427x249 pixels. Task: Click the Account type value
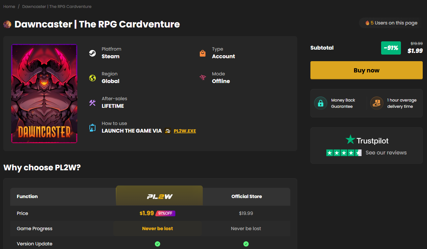pyautogui.click(x=224, y=57)
